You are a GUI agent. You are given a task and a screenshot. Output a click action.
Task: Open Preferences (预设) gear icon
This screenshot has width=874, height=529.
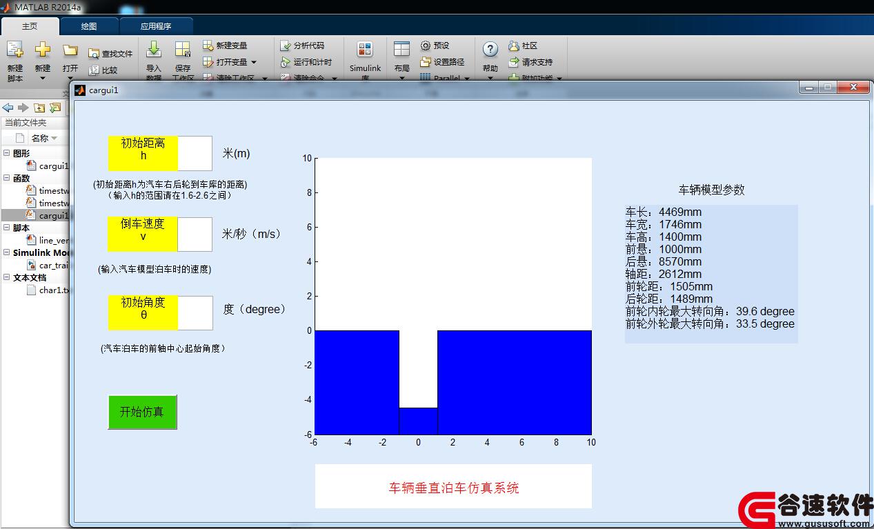coord(426,46)
